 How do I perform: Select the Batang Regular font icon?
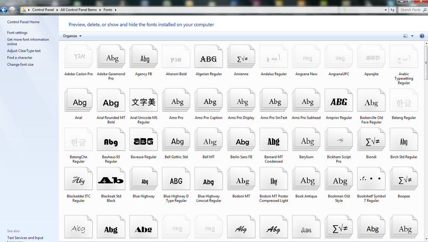click(x=404, y=100)
